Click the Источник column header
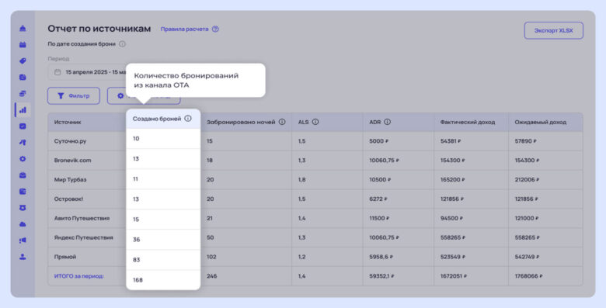This screenshot has width=606, height=308. pos(68,122)
